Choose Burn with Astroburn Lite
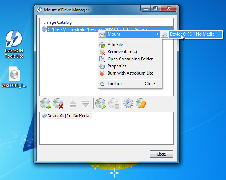This screenshot has width=226, height=180. [x=130, y=73]
